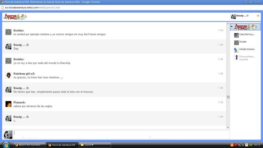Open the Windows Start orb

point(6,145)
